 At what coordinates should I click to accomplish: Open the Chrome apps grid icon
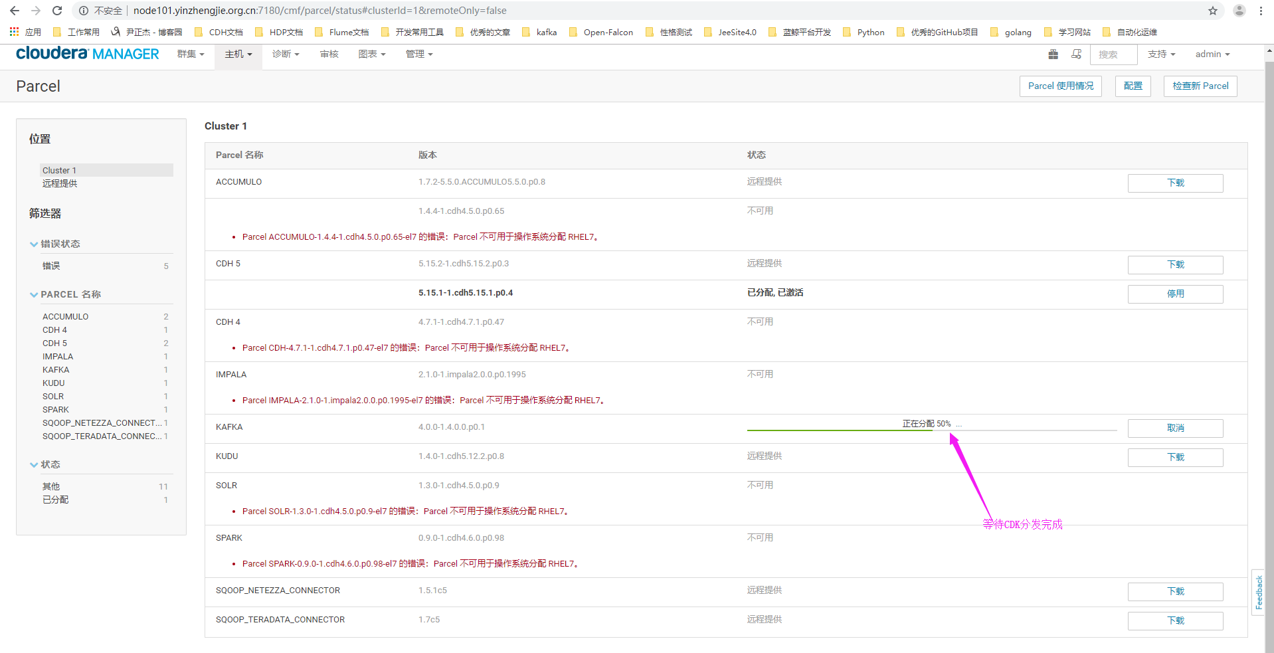coord(13,32)
